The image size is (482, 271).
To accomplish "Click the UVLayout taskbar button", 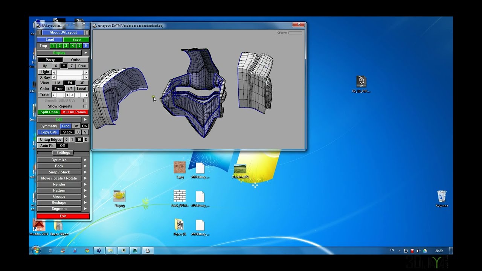I will coord(148,251).
